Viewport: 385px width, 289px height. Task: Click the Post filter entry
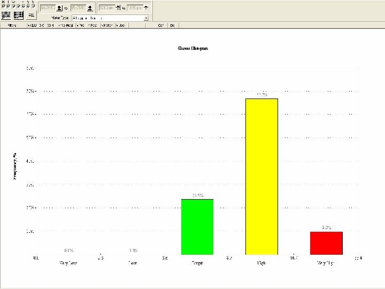(93, 25)
